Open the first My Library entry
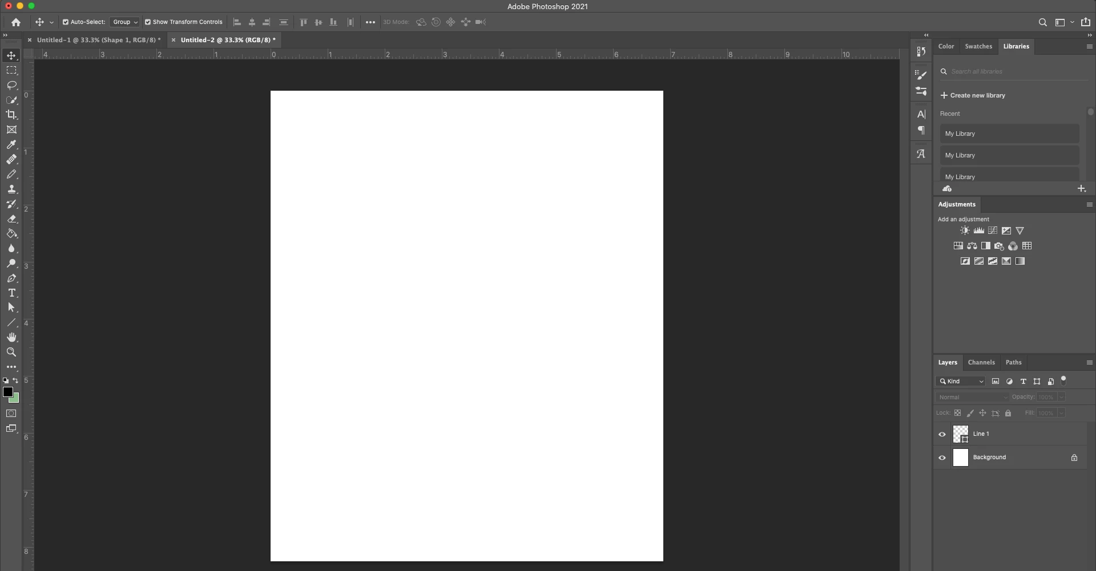 [x=1009, y=133]
